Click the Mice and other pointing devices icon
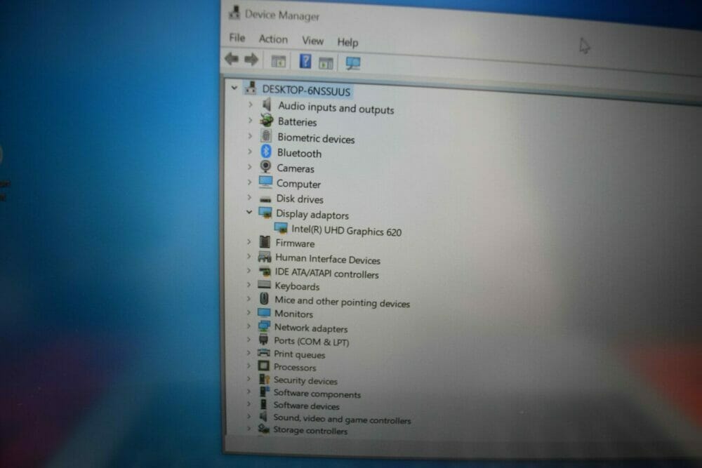 264,298
